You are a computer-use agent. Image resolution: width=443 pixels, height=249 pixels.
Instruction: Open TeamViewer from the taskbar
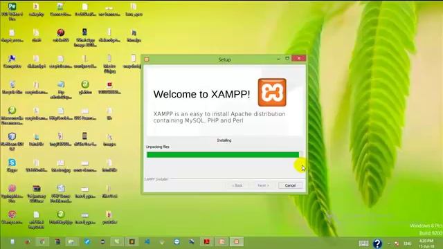tap(177, 241)
